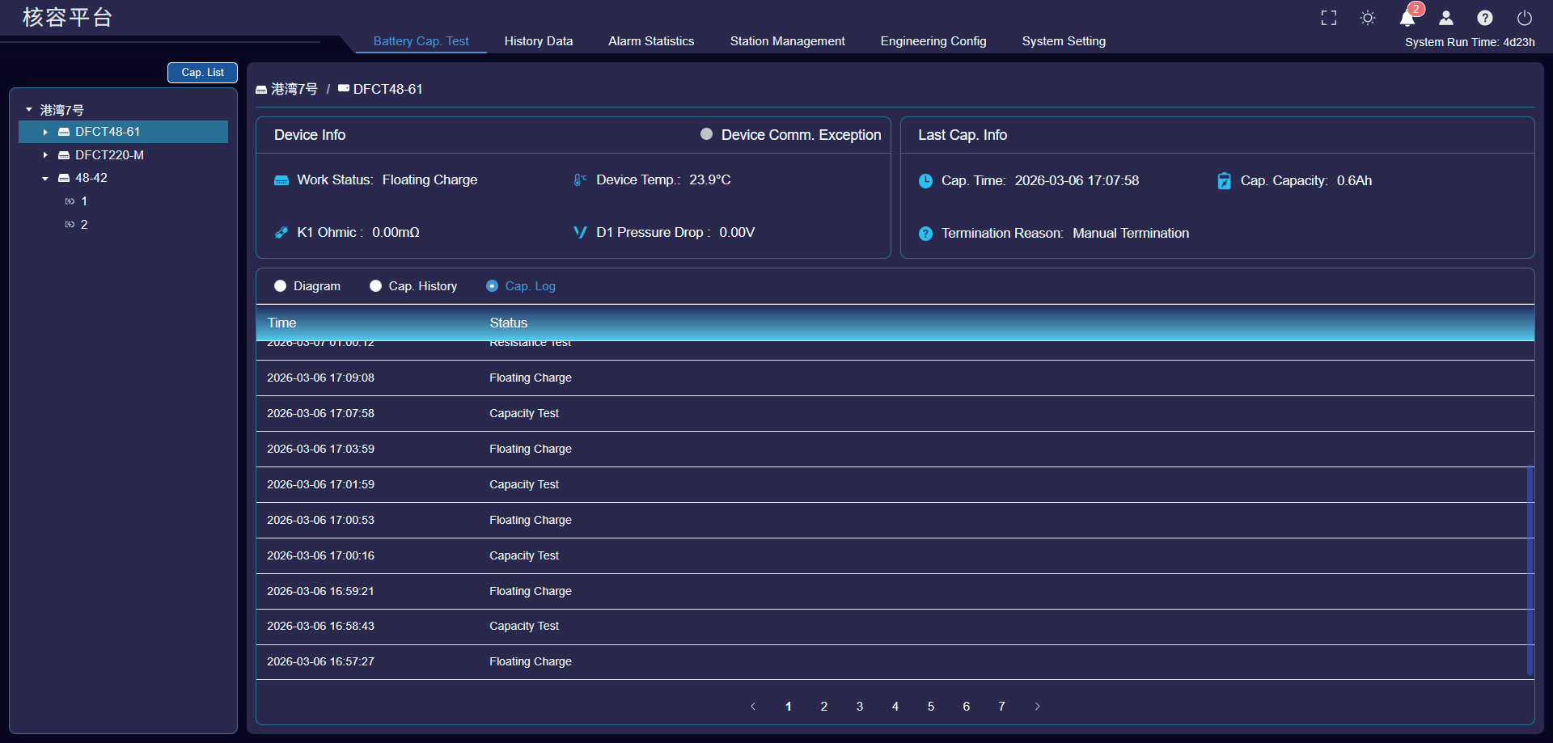1553x743 pixels.
Task: Open the History Data tab
Action: point(539,41)
